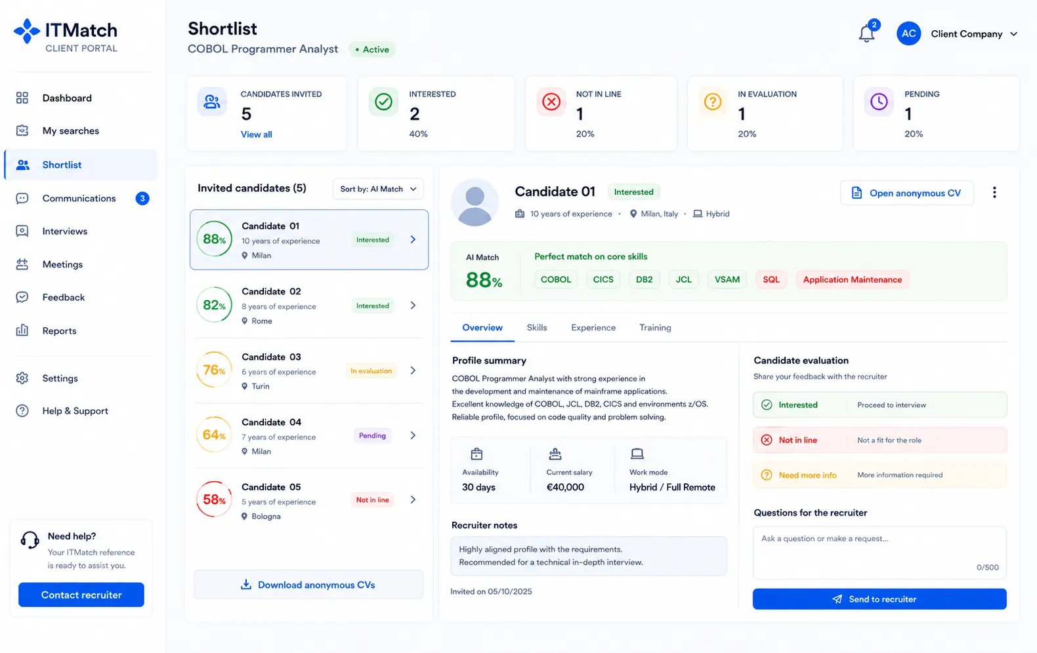Click the Interested badge beside Candidate 01 title
Screen dimensions: 1037x653
coord(633,192)
